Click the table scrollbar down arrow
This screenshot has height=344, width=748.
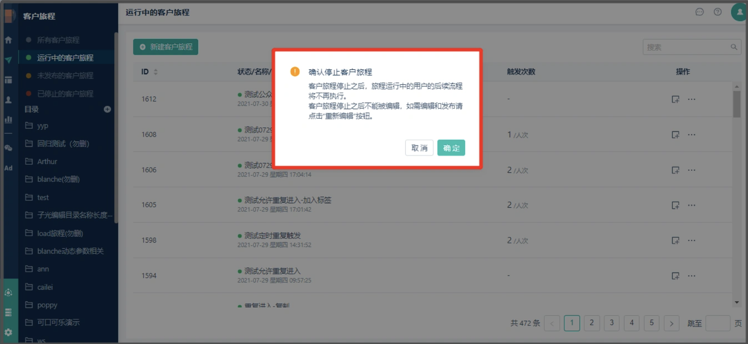[737, 302]
